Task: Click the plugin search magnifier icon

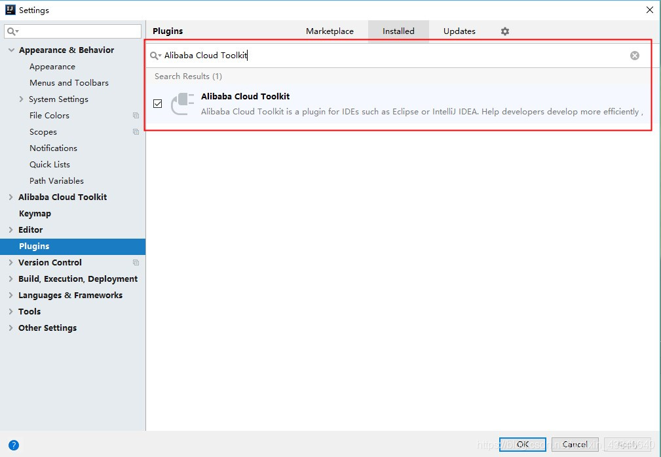Action: (155, 56)
